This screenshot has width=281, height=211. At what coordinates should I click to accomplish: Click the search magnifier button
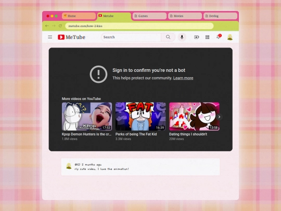168,37
